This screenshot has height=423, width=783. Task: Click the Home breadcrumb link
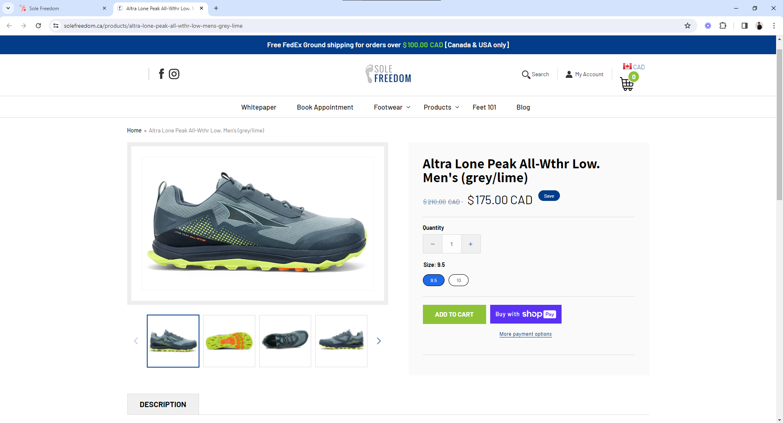134,130
